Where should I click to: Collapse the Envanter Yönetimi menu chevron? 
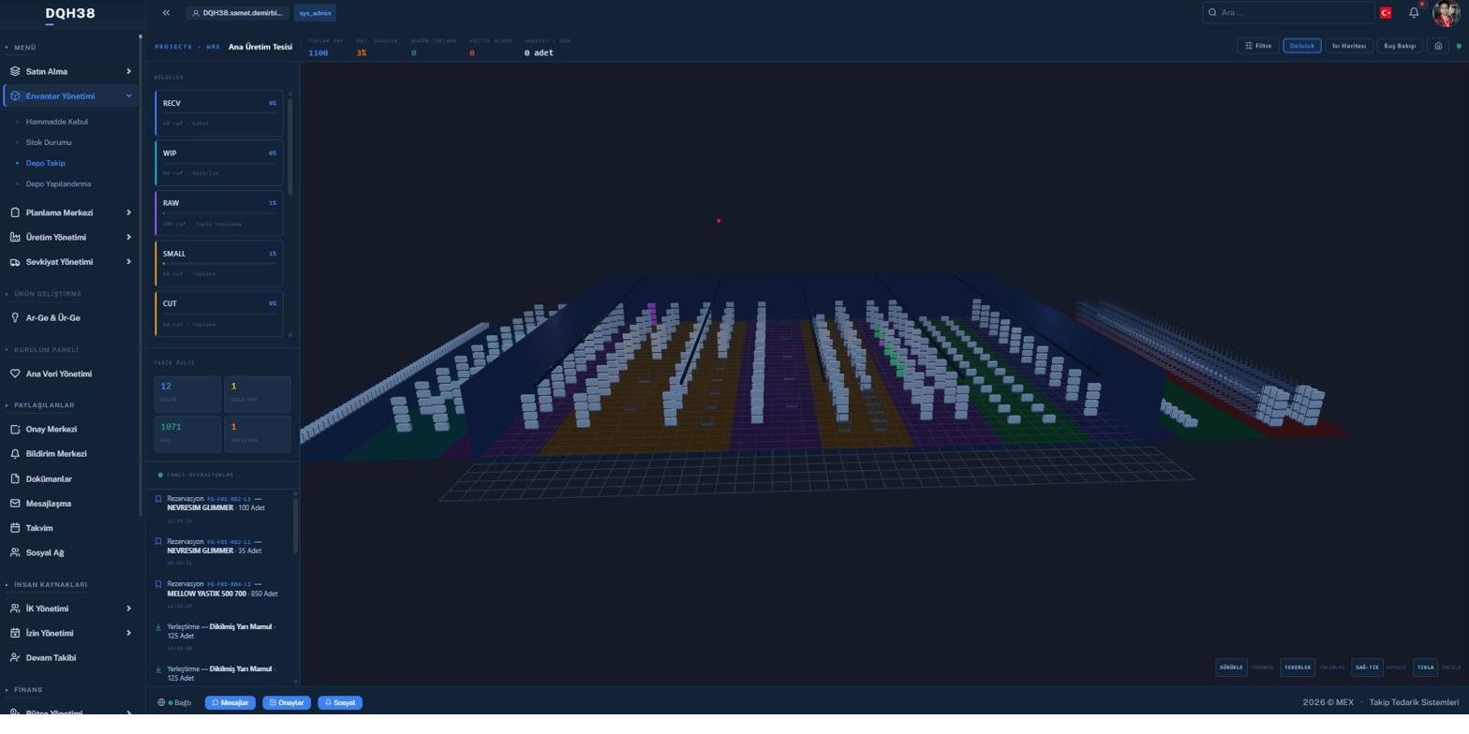129,95
